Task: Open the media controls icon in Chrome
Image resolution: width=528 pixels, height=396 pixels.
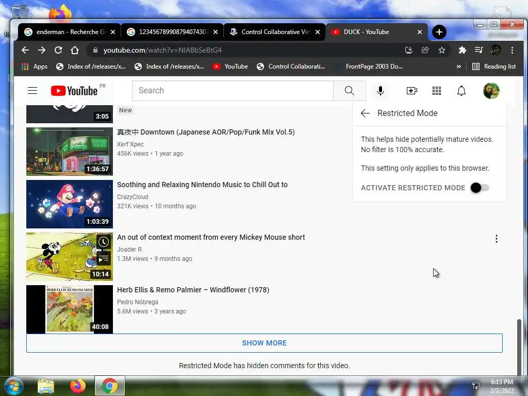Action: click(x=479, y=50)
